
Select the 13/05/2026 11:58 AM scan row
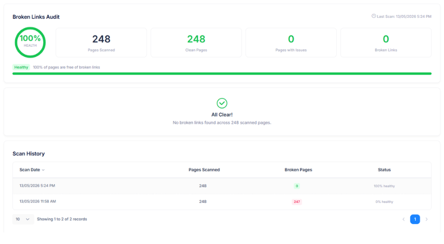click(222, 201)
